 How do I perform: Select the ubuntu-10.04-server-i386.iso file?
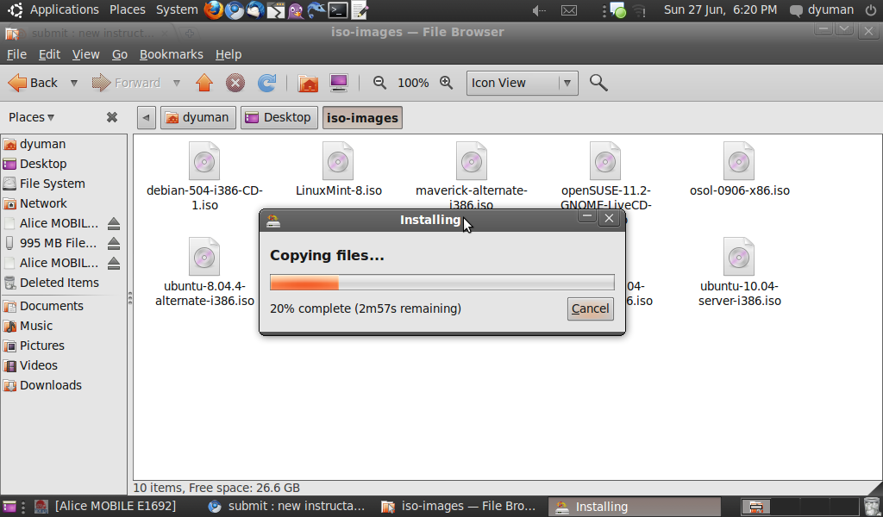(x=739, y=271)
